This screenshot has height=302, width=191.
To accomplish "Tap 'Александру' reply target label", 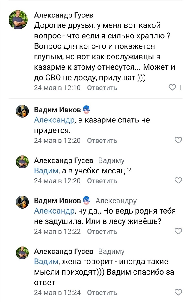I will click(x=116, y=201).
